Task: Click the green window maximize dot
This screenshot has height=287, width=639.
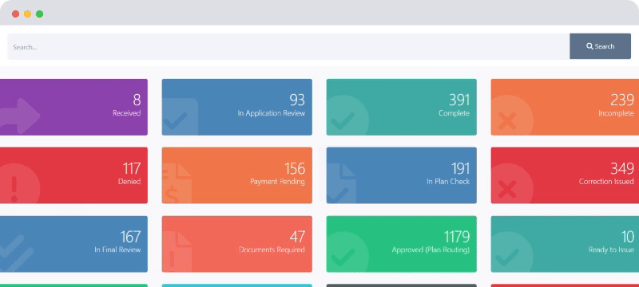Action: 39,14
